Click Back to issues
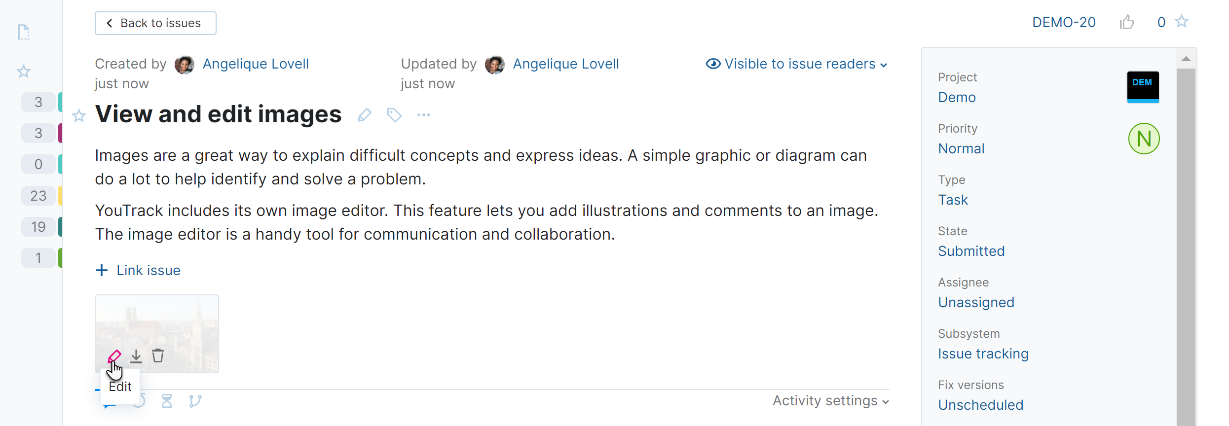 coord(155,23)
